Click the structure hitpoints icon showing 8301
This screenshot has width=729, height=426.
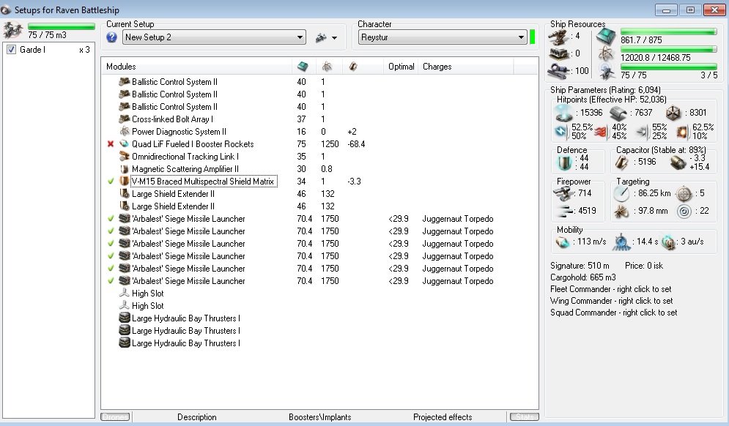[x=673, y=113]
